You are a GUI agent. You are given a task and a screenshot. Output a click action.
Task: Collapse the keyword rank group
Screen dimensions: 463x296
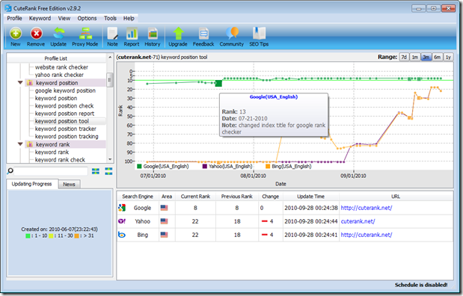[20, 144]
